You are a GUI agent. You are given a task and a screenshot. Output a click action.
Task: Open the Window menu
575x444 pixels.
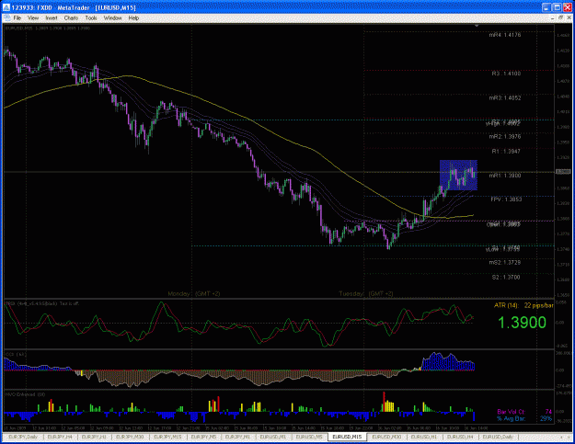click(112, 18)
